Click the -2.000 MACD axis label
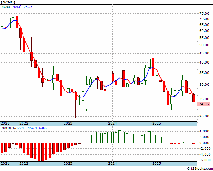Viewport: 213px width, 171px height. pos(204,148)
